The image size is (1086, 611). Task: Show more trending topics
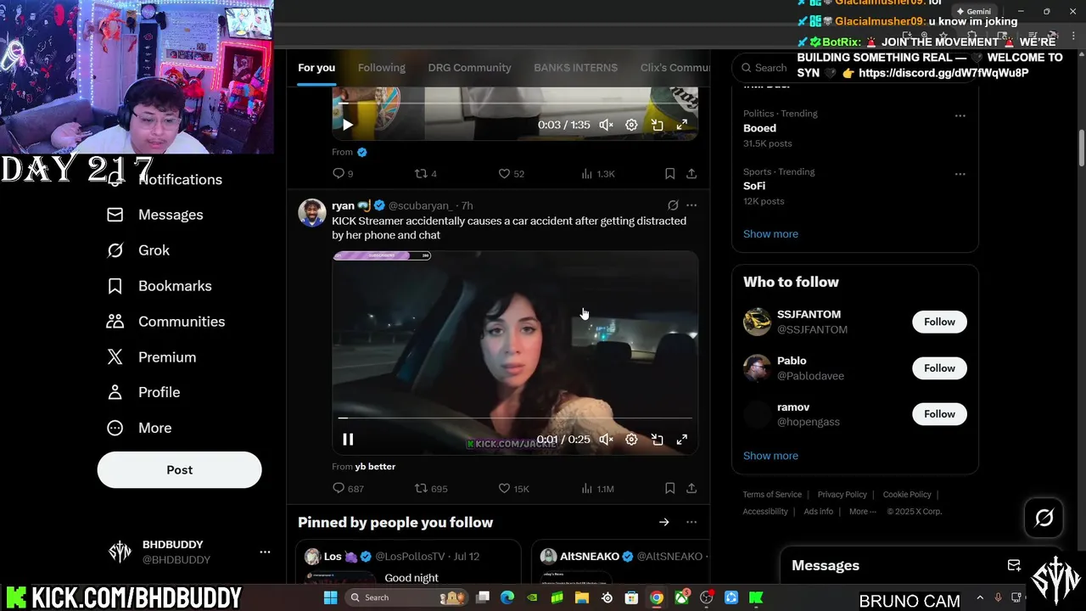point(770,234)
